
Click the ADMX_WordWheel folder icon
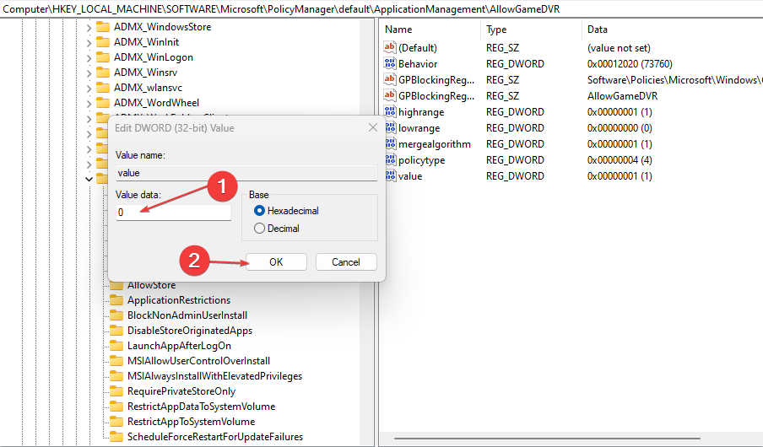pyautogui.click(x=103, y=102)
